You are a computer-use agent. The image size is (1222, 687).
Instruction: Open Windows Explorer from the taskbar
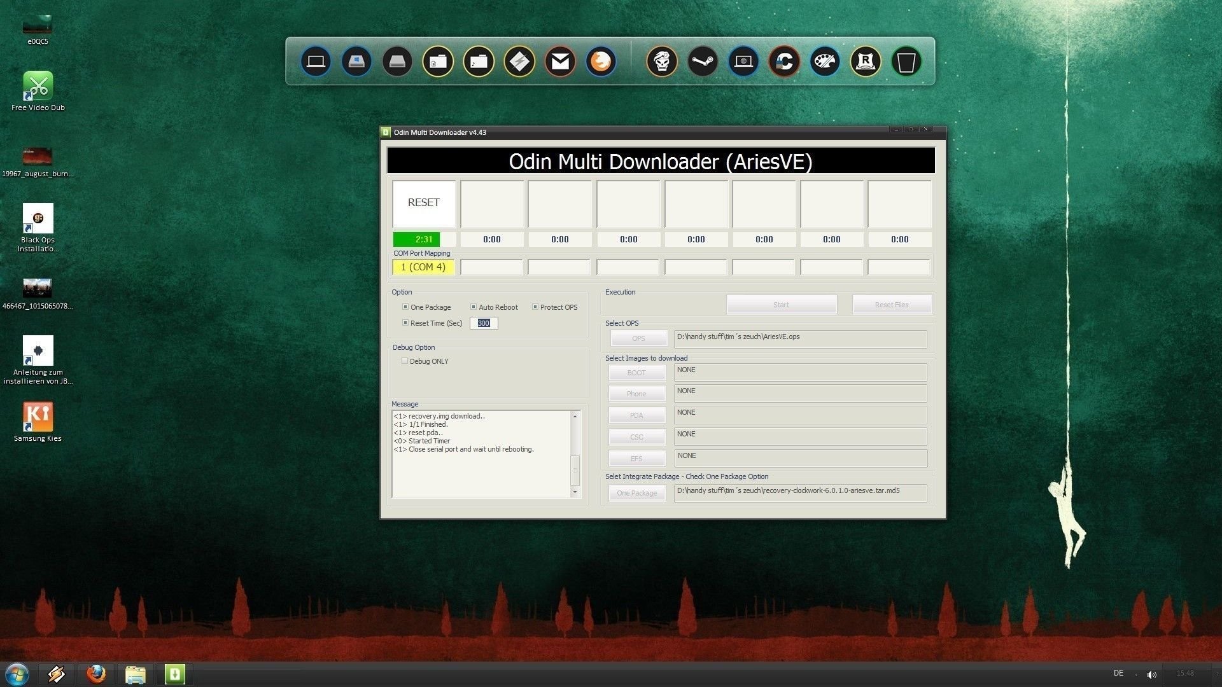coord(136,674)
